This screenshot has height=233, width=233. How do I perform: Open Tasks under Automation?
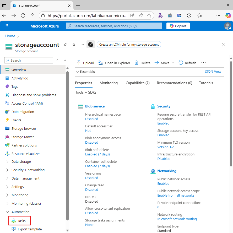pos(20,221)
